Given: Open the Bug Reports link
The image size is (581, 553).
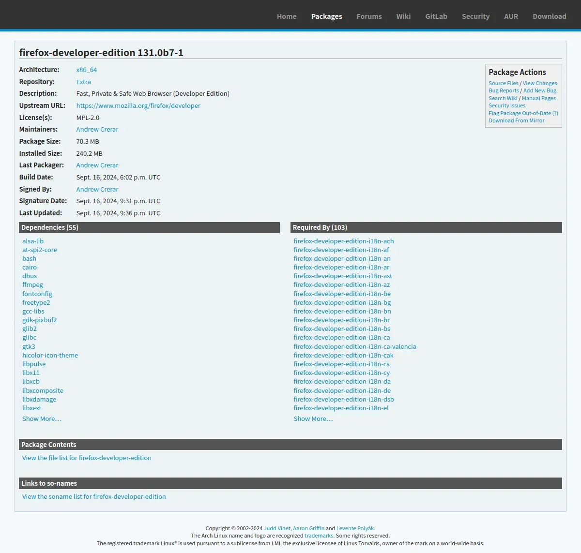Looking at the screenshot, I should tap(504, 90).
